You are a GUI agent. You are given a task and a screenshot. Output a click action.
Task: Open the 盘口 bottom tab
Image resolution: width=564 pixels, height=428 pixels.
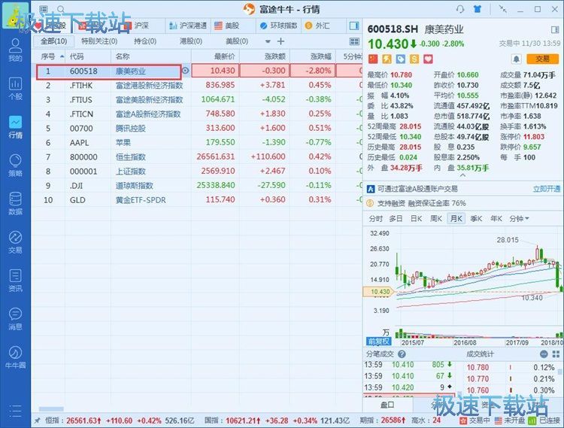coord(387,405)
